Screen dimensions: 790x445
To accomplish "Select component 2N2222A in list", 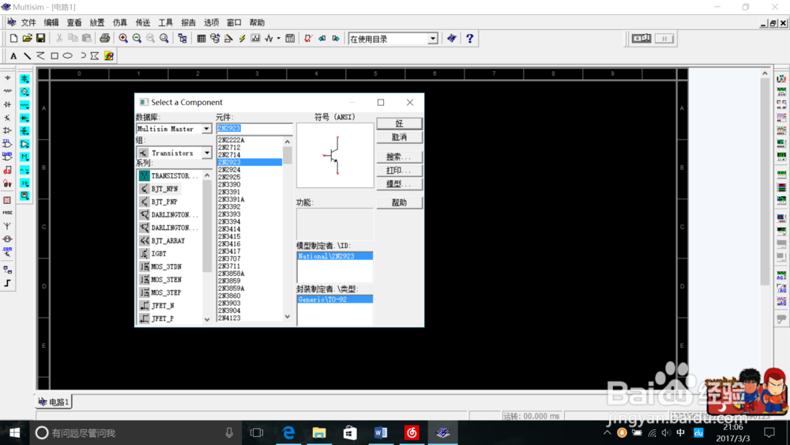I will pos(231,140).
